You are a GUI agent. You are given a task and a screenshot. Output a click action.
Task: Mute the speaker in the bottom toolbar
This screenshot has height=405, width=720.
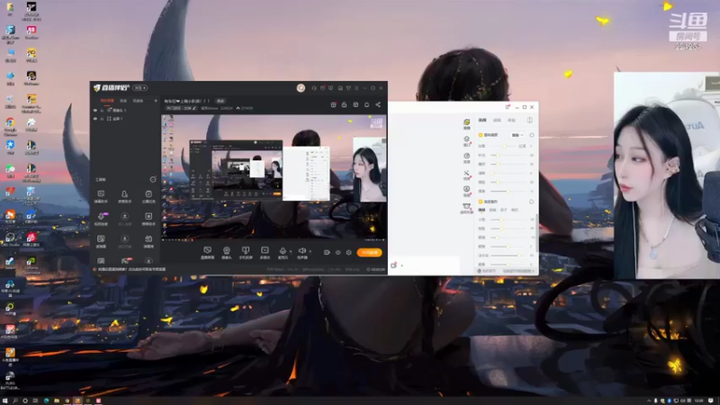(302, 253)
